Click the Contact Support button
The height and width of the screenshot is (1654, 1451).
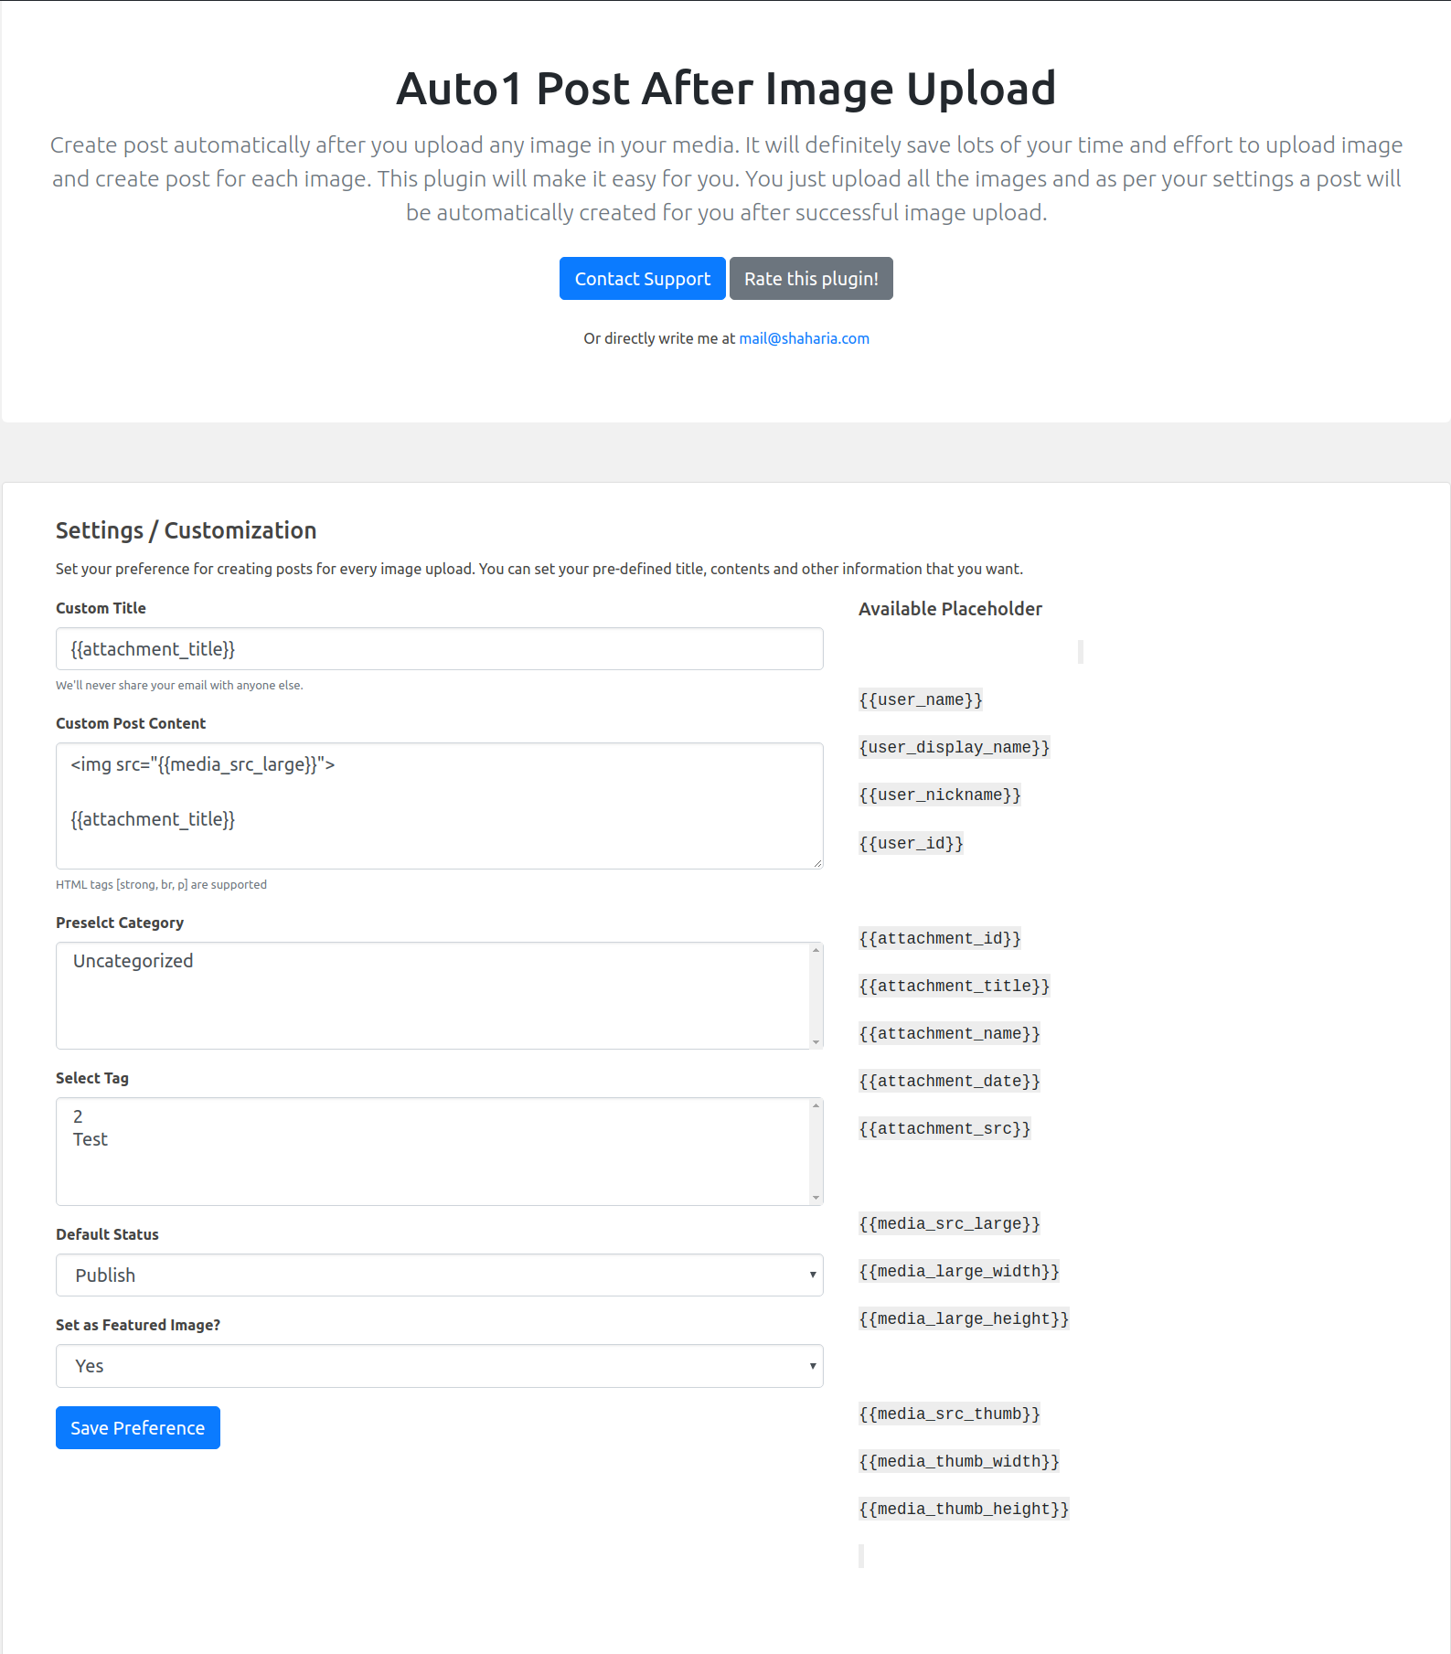[x=642, y=279]
